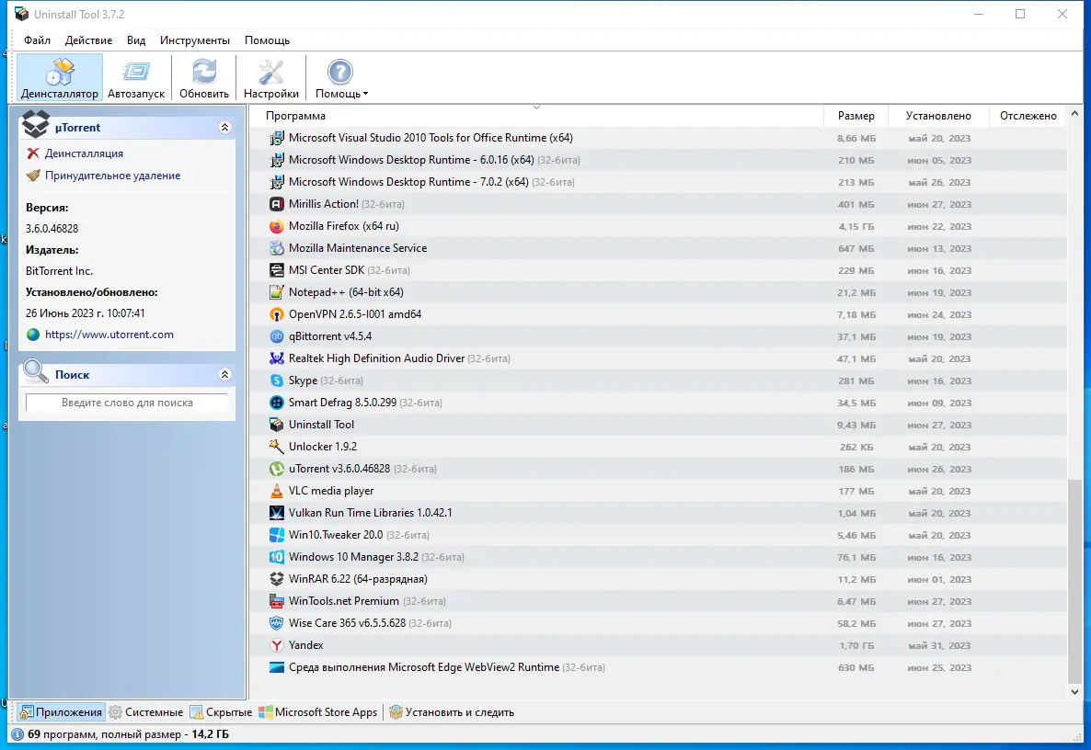Open the Инструменты menu
1091x750 pixels.
pos(197,40)
